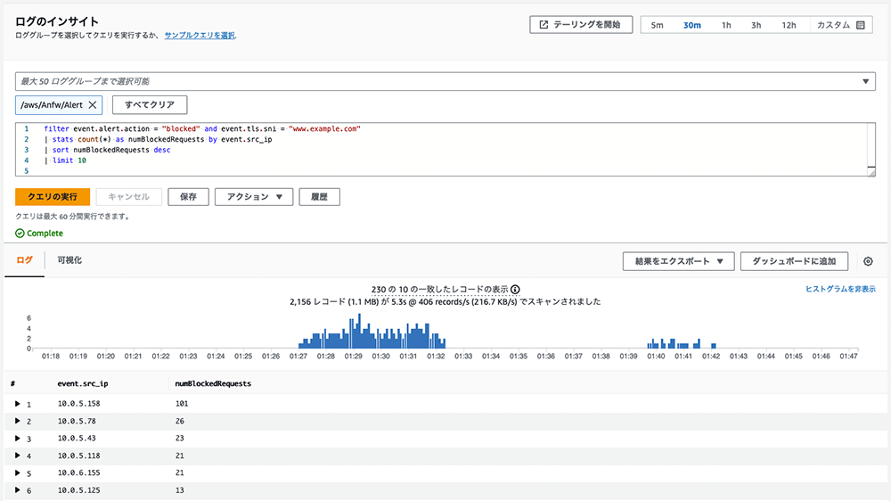This screenshot has width=891, height=501.
Task: Expand result row 6 for 10.0.5.125
Action: (x=18, y=489)
